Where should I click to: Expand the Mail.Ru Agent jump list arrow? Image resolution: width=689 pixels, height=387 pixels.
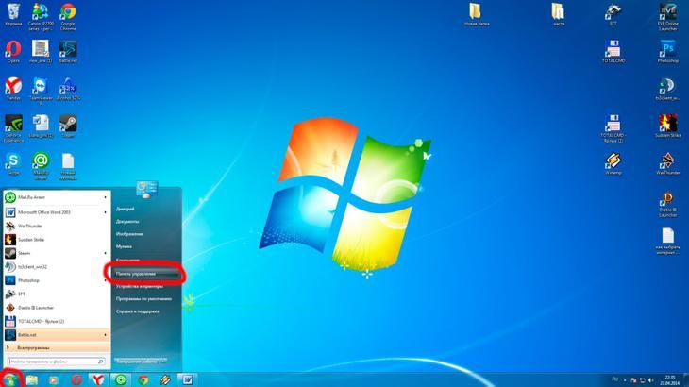point(105,197)
